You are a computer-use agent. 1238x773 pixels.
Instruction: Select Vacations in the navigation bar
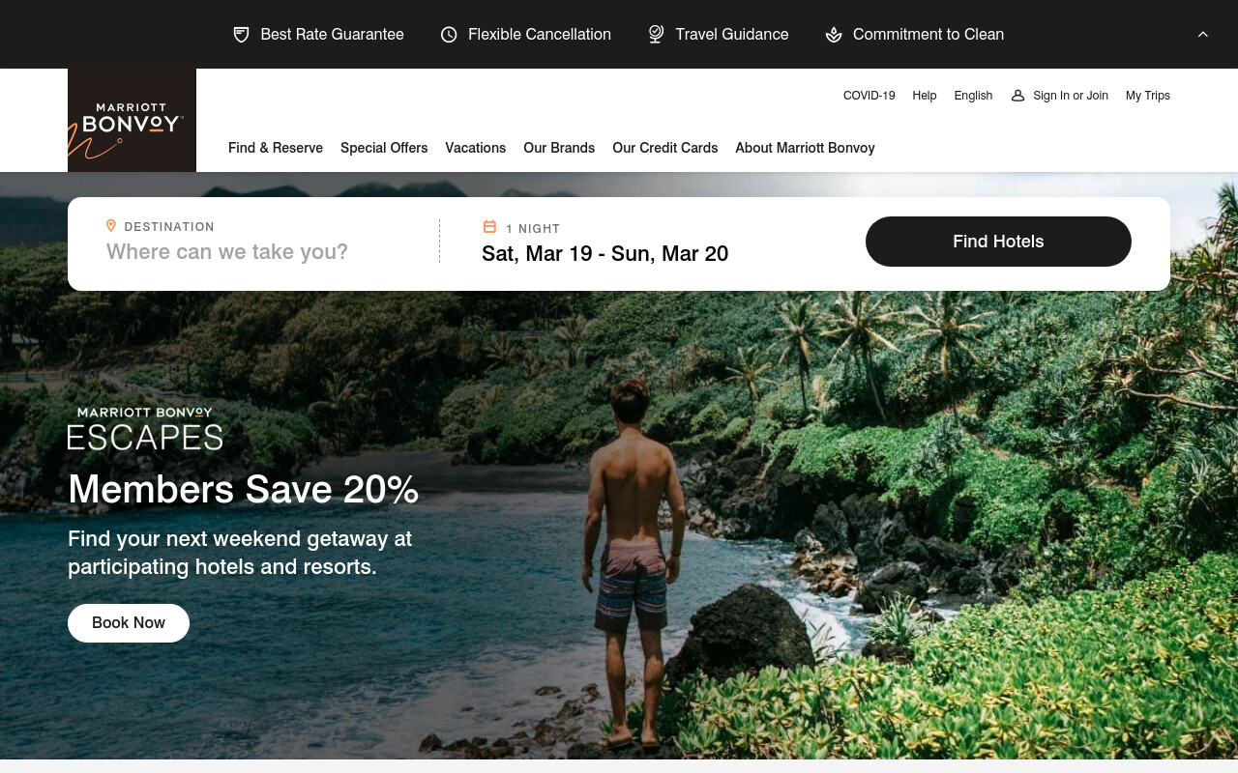(476, 148)
